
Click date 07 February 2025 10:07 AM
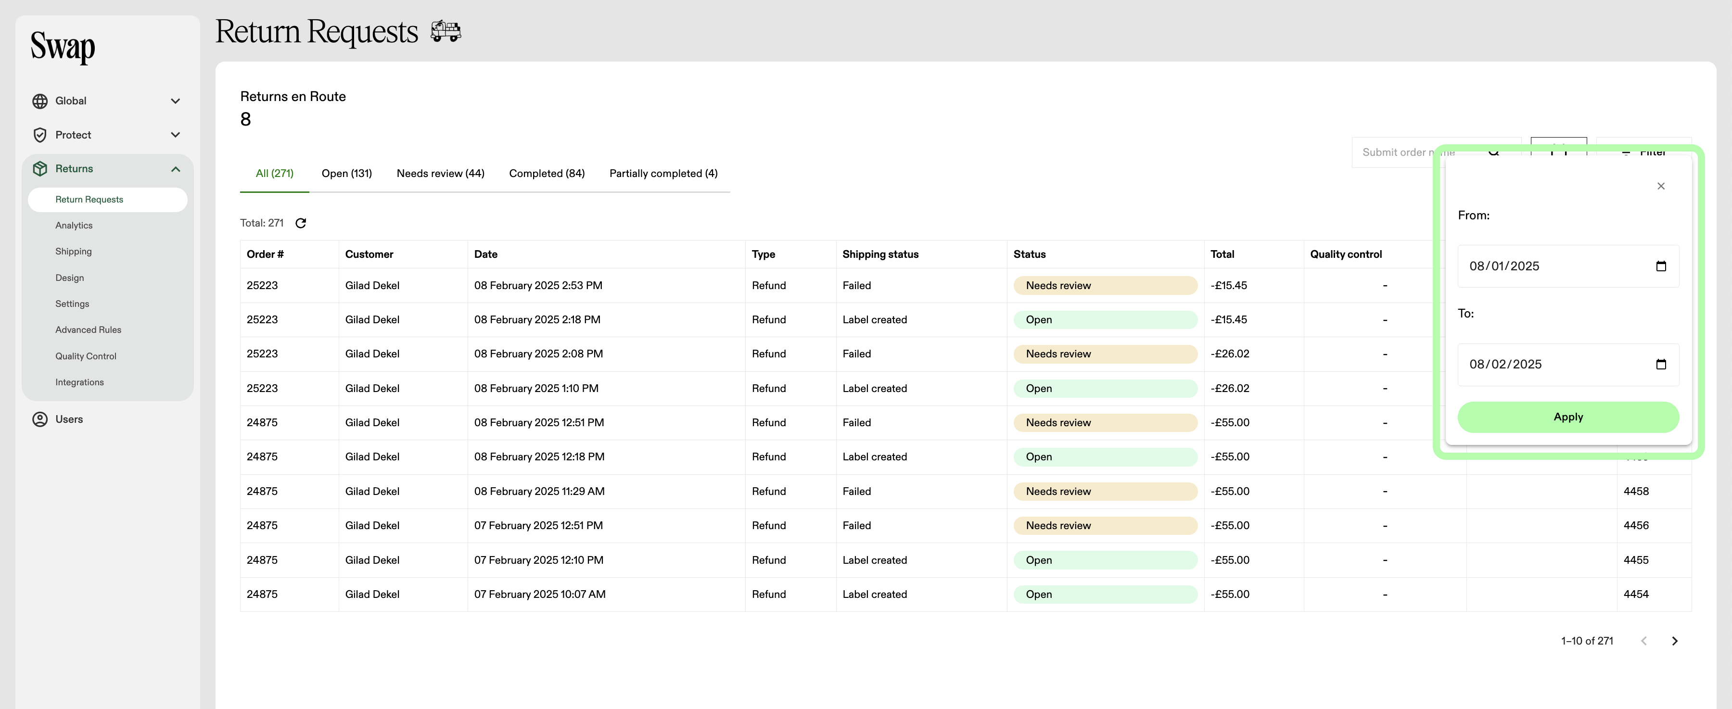pos(540,594)
